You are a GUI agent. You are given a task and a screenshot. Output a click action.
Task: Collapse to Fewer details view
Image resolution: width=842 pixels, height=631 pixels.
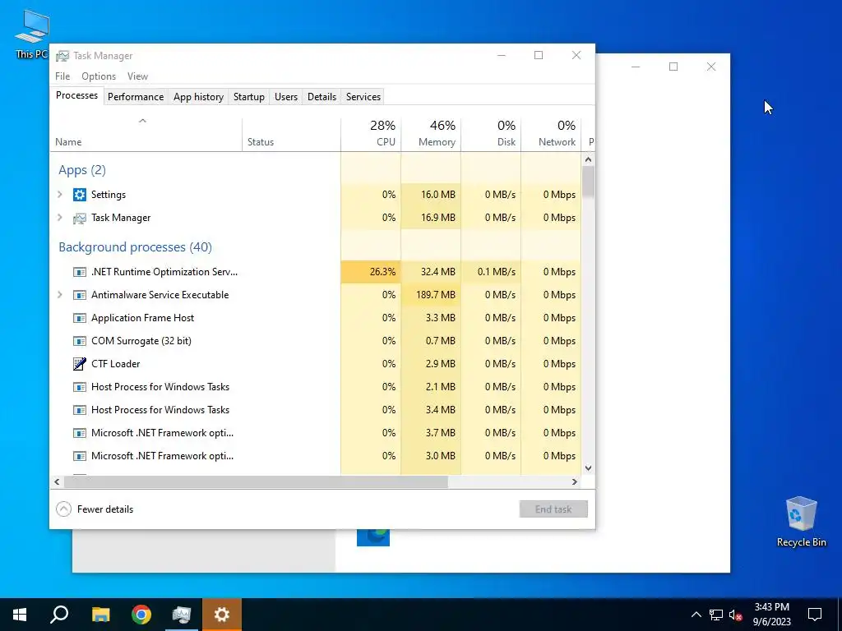point(95,509)
